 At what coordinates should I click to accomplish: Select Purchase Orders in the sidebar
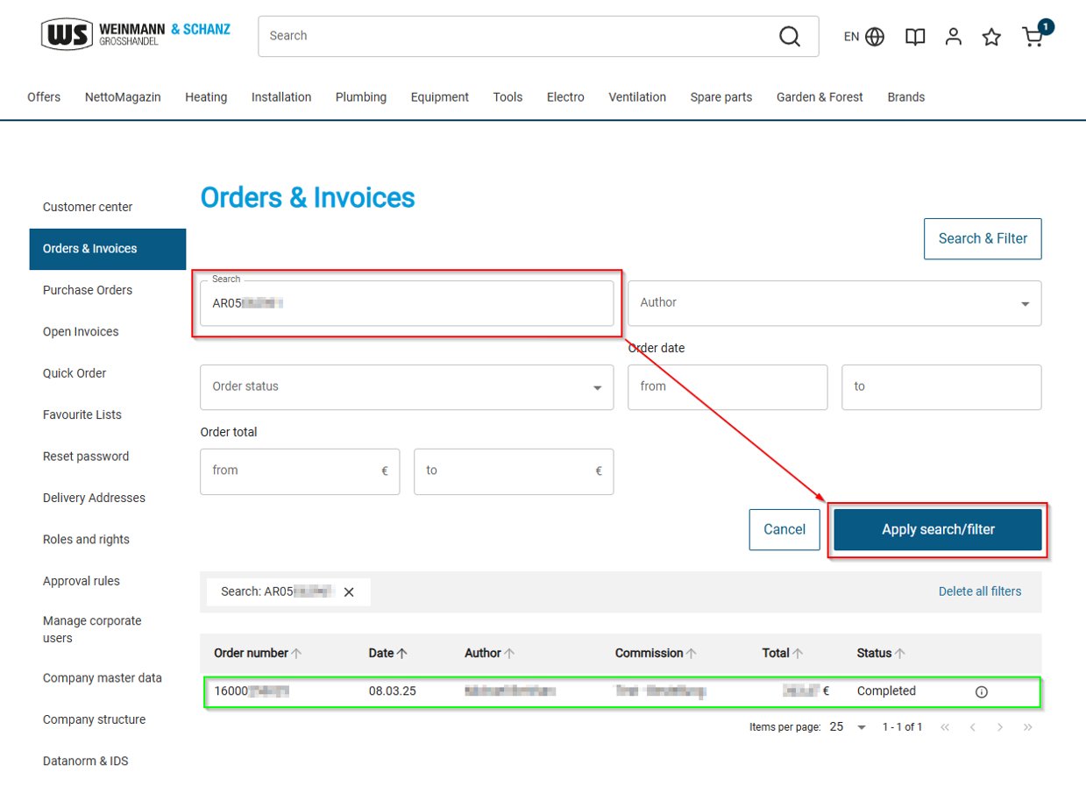point(88,290)
